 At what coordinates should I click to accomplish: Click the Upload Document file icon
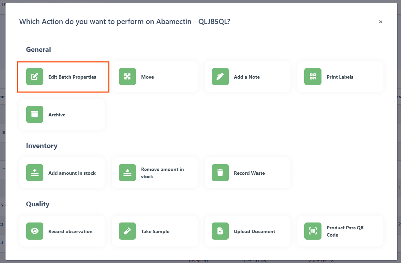click(x=220, y=231)
